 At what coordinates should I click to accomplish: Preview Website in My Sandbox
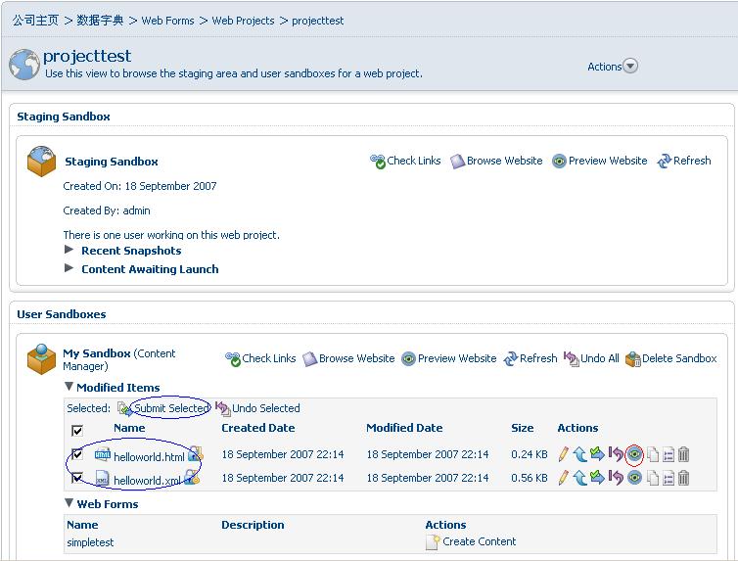click(x=449, y=358)
